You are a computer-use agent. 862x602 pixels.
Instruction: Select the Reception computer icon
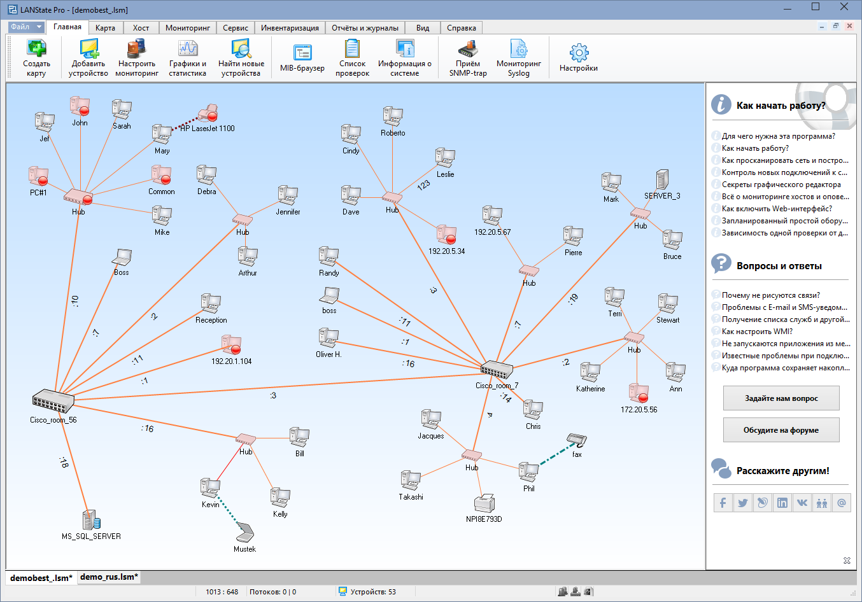pos(211,304)
